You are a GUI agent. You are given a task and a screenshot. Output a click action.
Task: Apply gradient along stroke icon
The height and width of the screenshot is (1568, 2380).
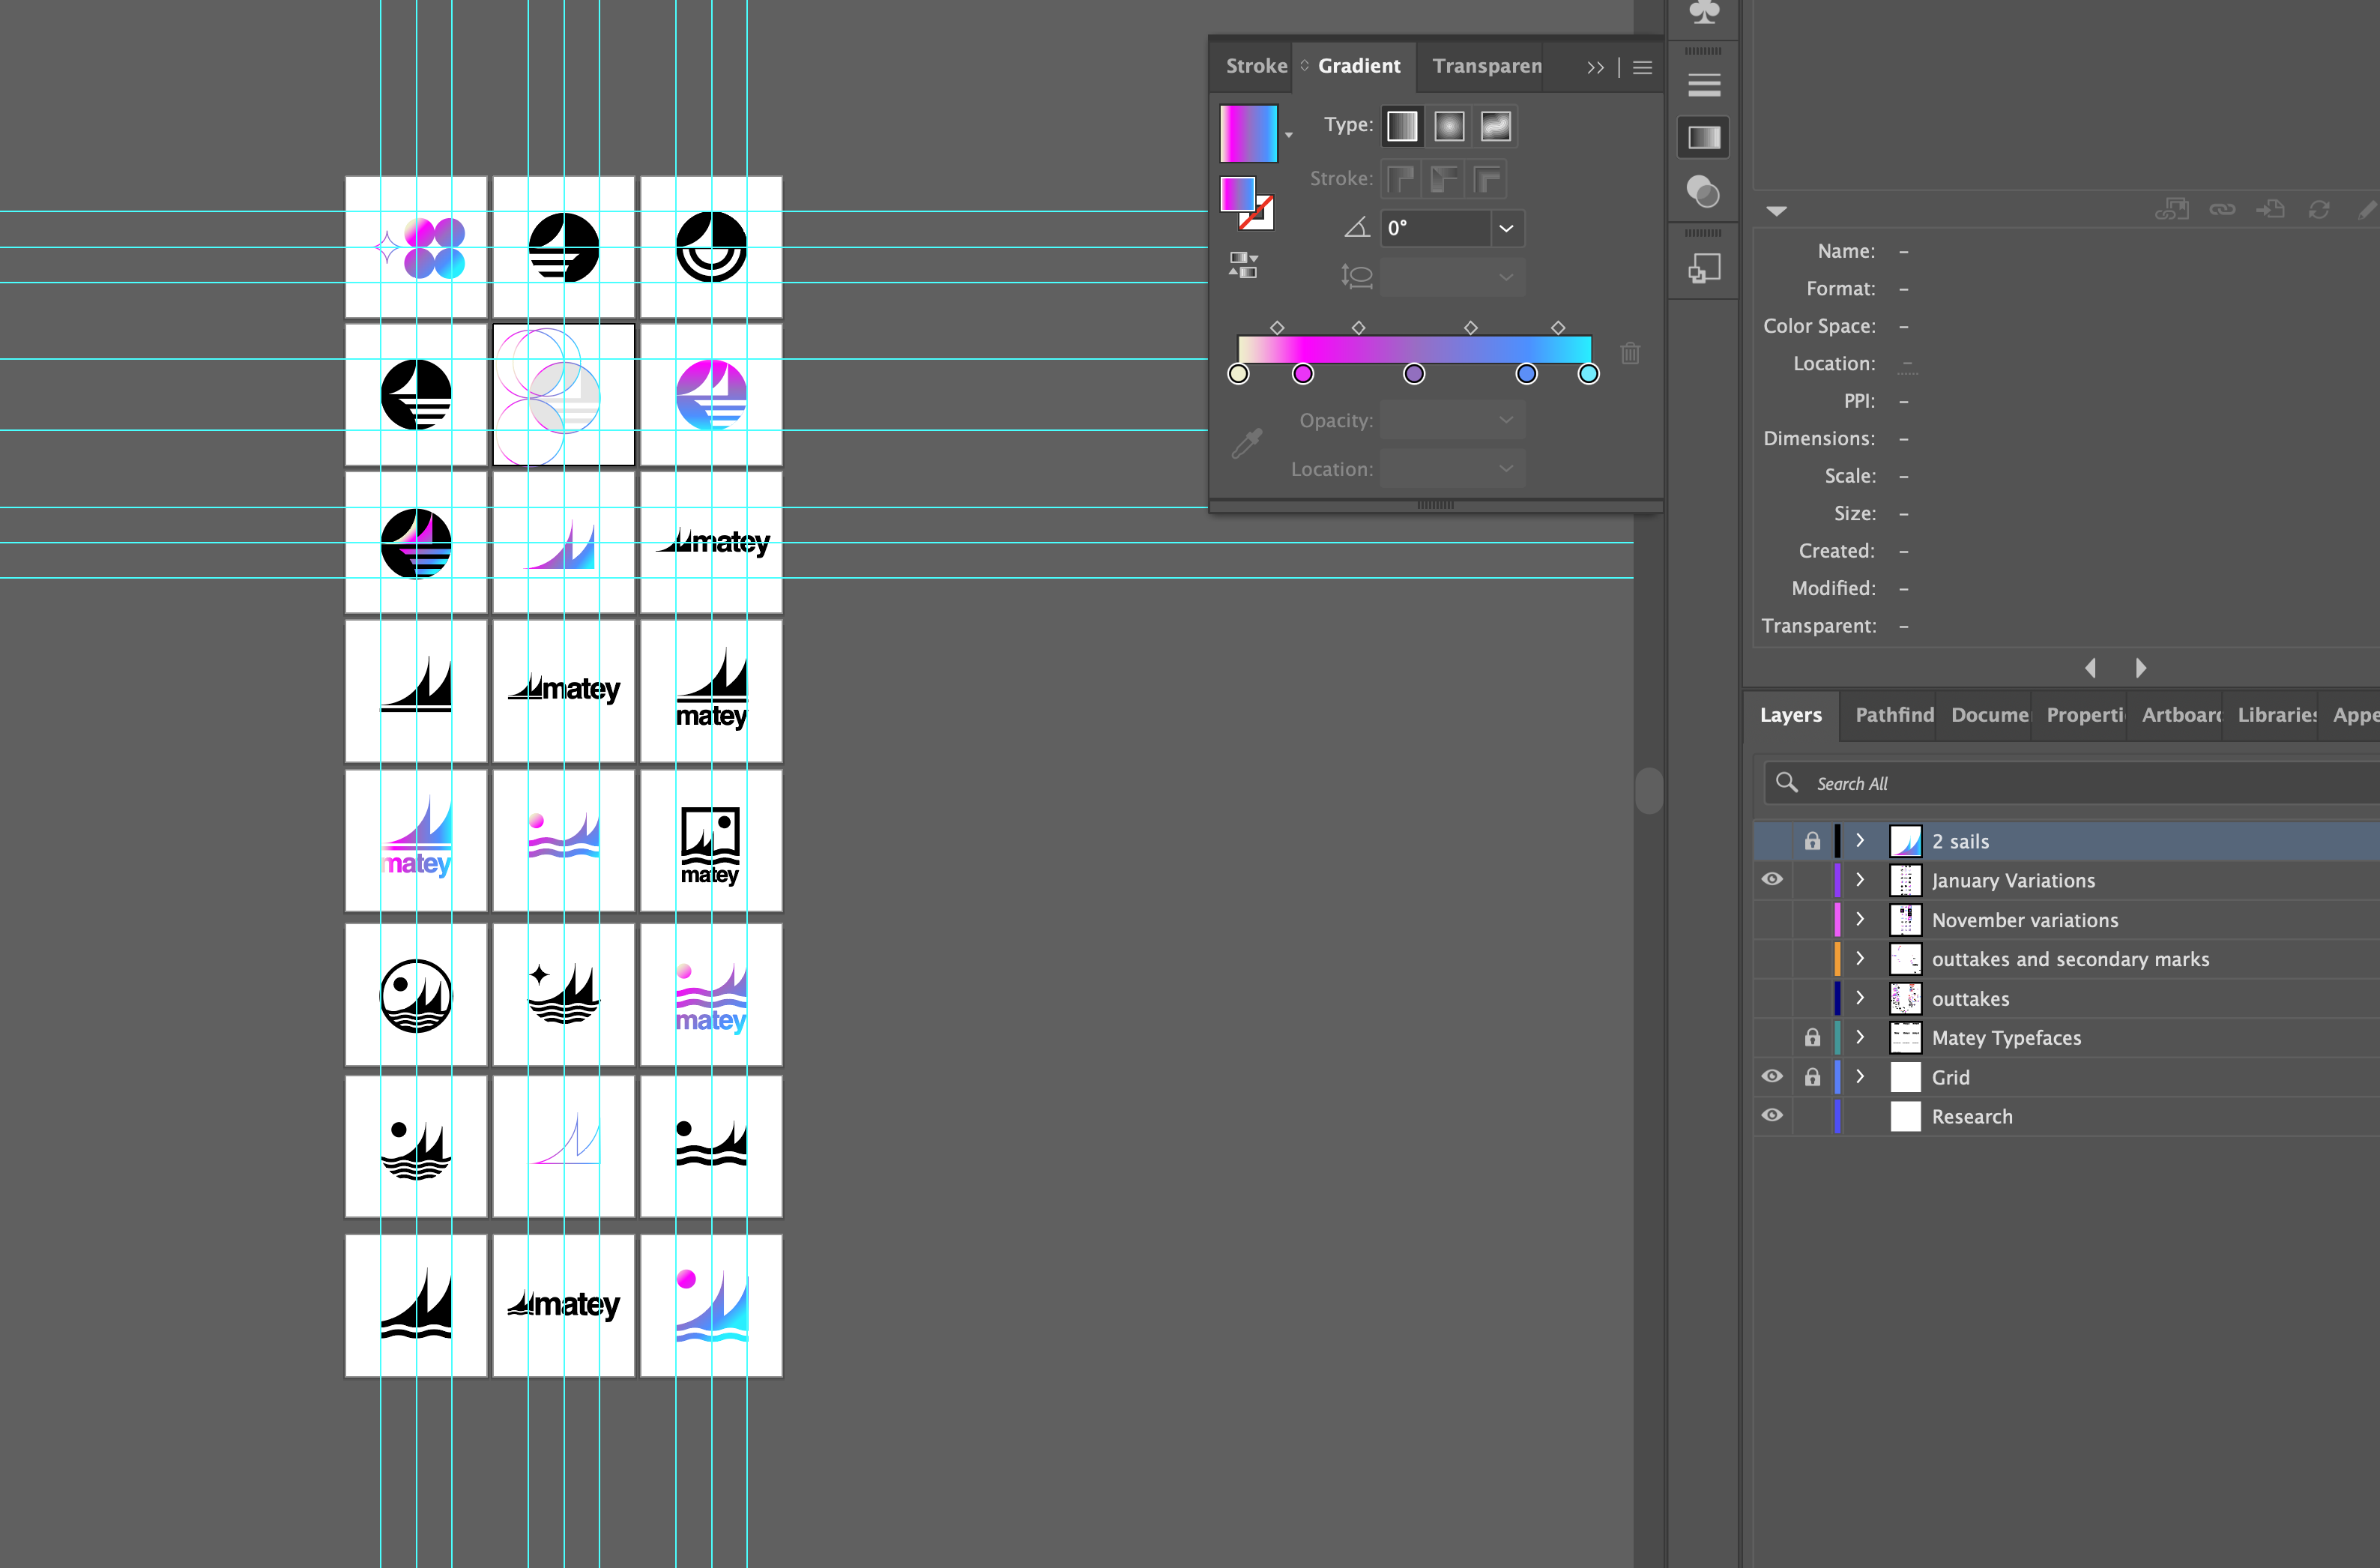(x=1444, y=180)
